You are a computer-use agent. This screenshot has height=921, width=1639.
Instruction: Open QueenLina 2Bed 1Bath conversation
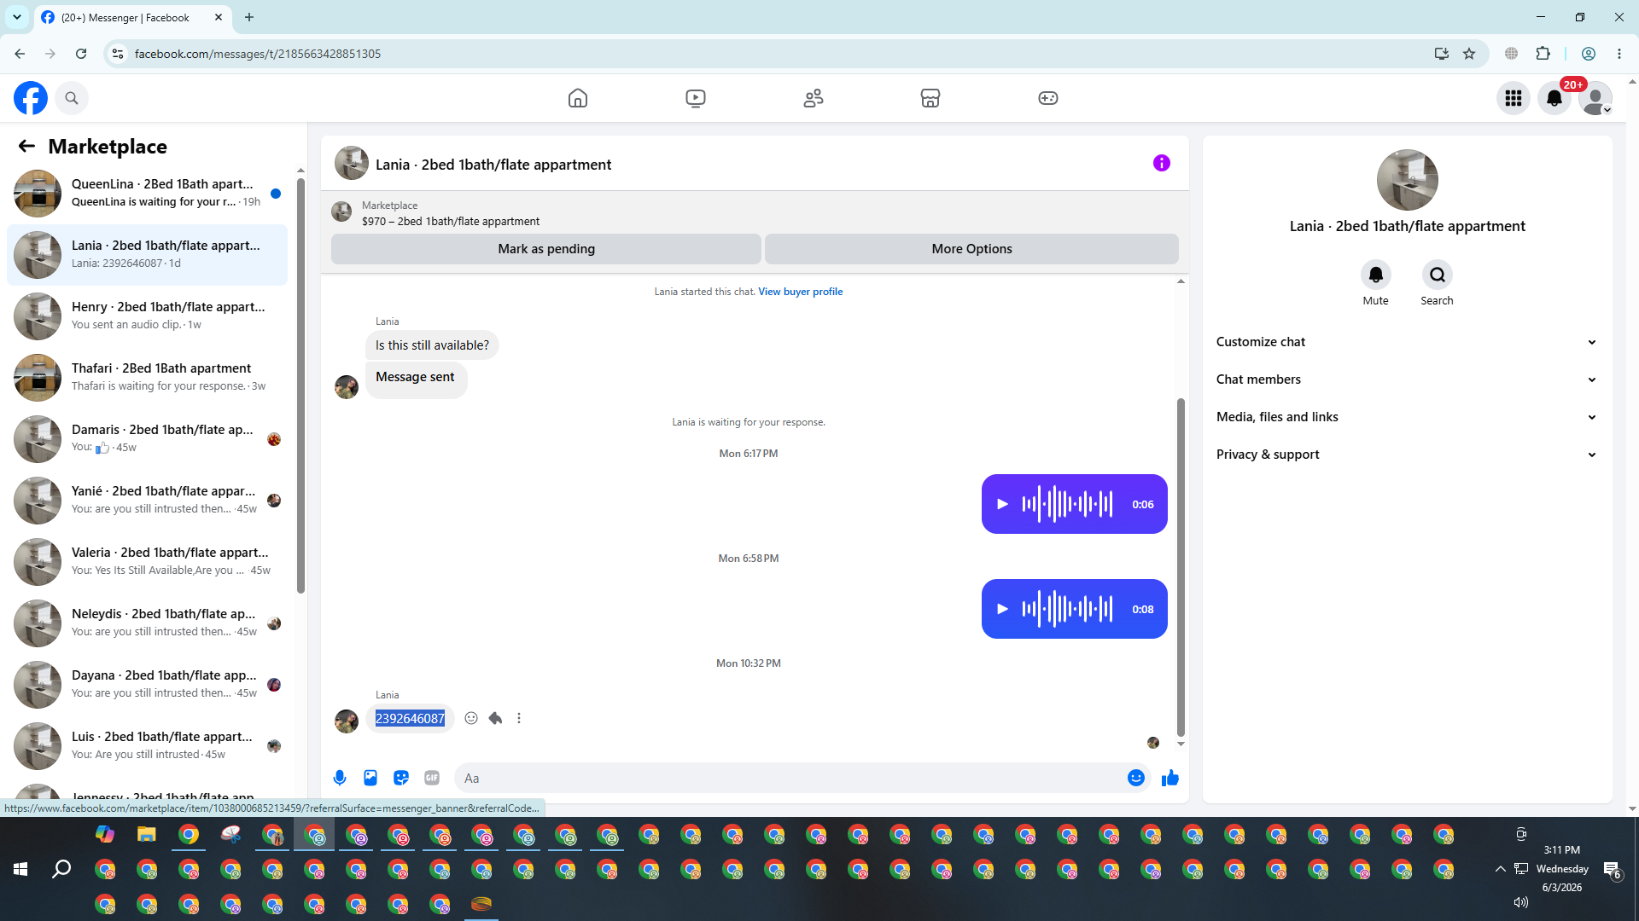pyautogui.click(x=147, y=194)
